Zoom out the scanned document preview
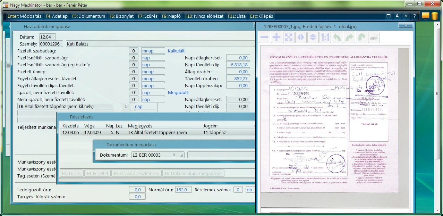This screenshot has width=443, height=216. coord(265,37)
